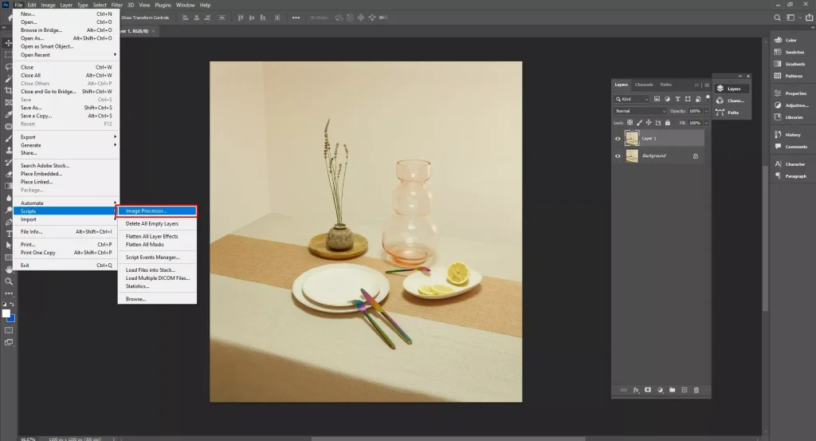
Task: Click the Paths button in mini panel
Action: pyautogui.click(x=732, y=112)
